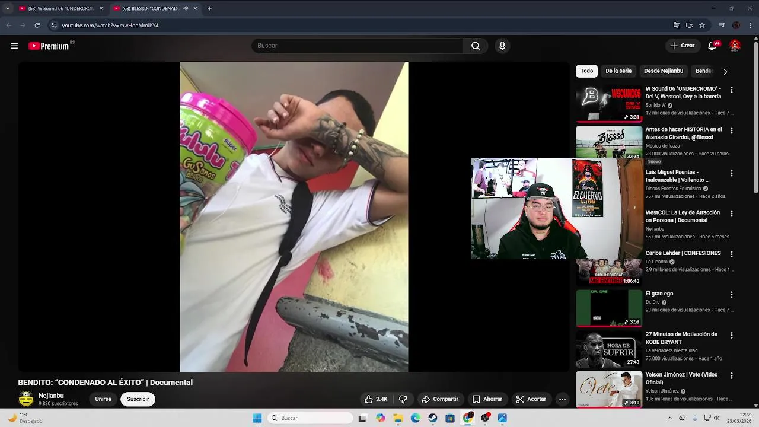The image size is (759, 427).
Task: Click the Windows taskbar search box
Action: [310, 418]
